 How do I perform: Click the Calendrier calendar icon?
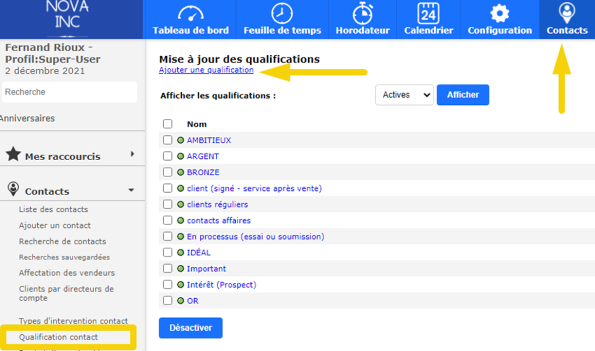428,13
